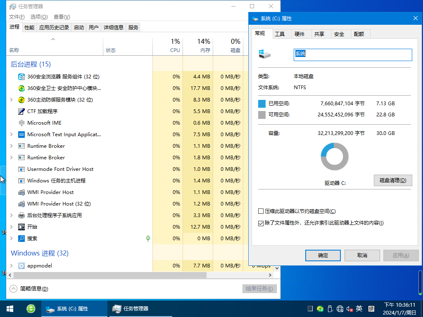Click the 确定 button
Screen dimensions: 423x317
(323, 255)
